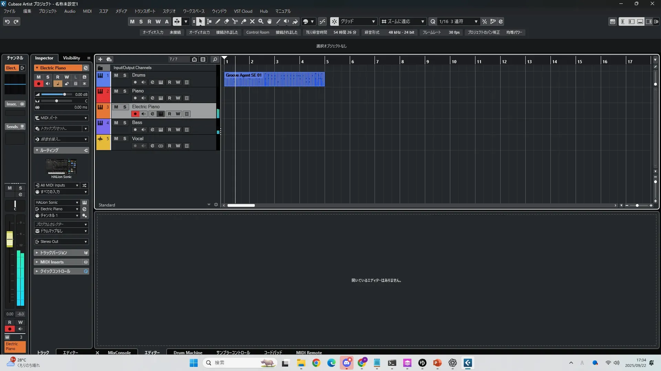Screen dimensions: 661x371
Task: Click the Add Track plus button
Action: (x=100, y=59)
